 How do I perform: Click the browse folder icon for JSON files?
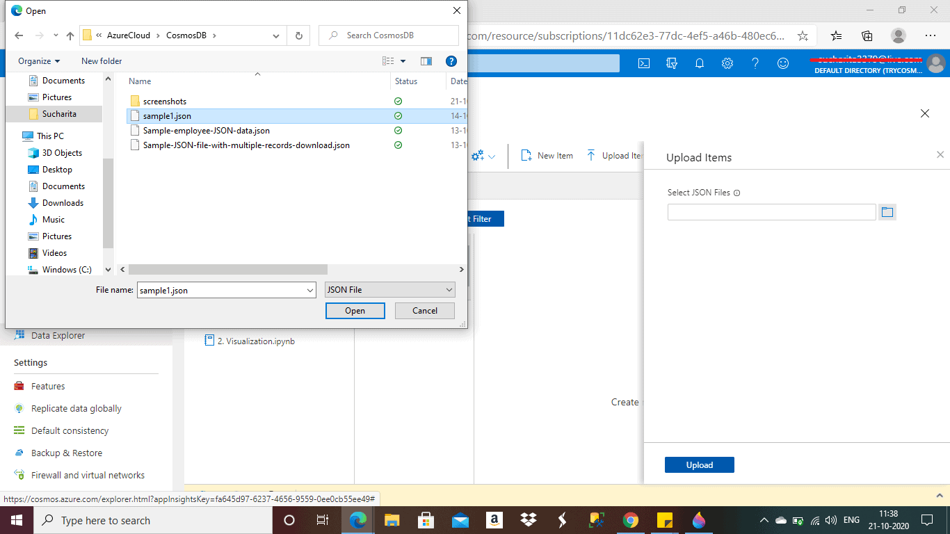pos(887,212)
